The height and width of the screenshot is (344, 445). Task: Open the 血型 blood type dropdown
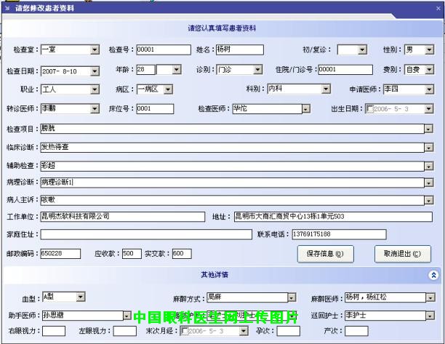point(81,297)
